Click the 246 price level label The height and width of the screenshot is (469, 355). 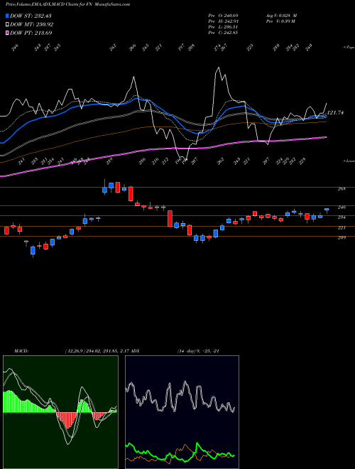coord(342,207)
